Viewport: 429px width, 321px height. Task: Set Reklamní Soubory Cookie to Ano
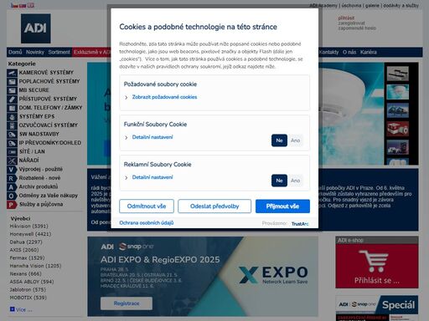pyautogui.click(x=295, y=181)
